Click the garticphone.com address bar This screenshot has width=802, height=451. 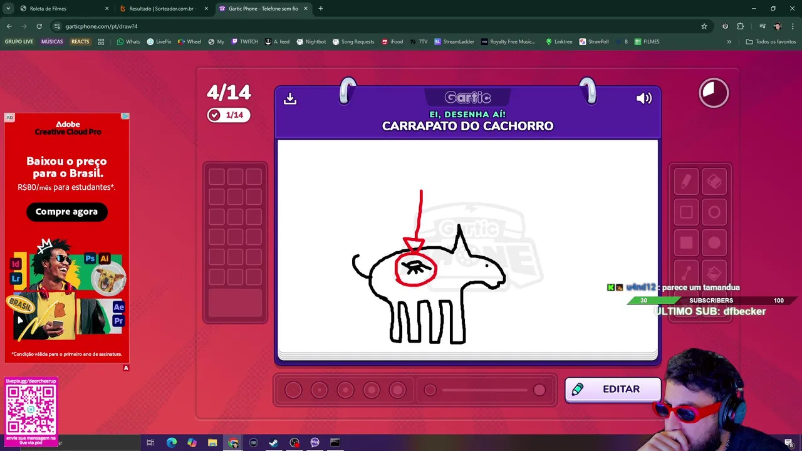pos(376,26)
